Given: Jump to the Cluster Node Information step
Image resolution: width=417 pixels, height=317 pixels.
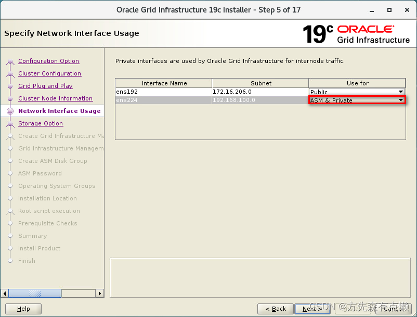Looking at the screenshot, I should (x=55, y=98).
